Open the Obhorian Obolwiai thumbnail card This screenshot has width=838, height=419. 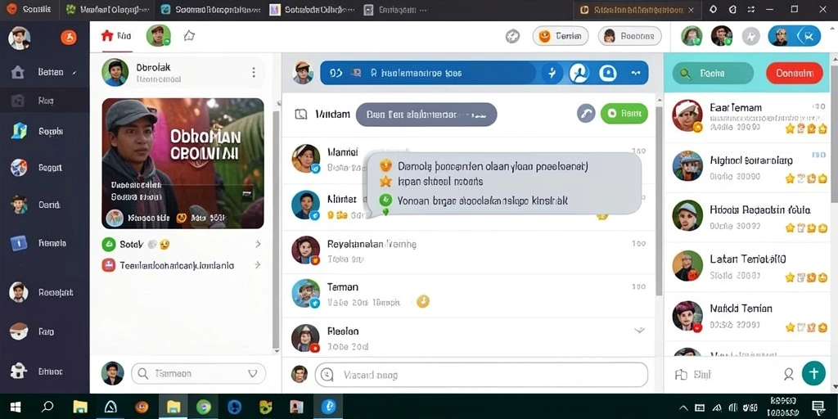182,163
